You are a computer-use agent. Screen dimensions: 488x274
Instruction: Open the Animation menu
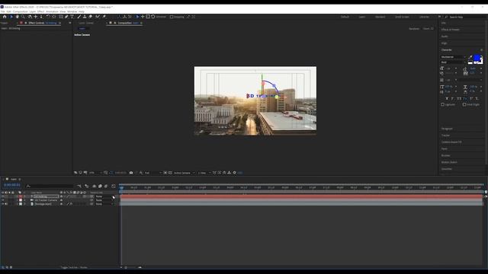coord(52,11)
